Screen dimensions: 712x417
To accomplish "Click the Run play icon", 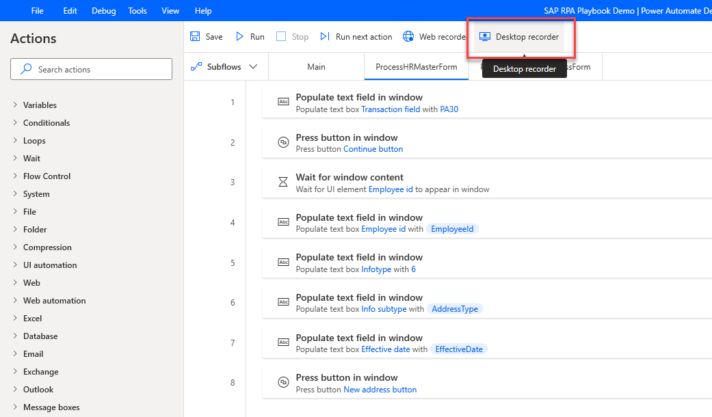I will click(239, 36).
